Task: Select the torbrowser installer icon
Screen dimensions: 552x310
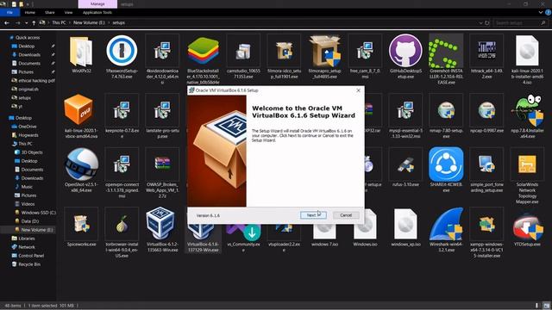Action: (x=122, y=224)
